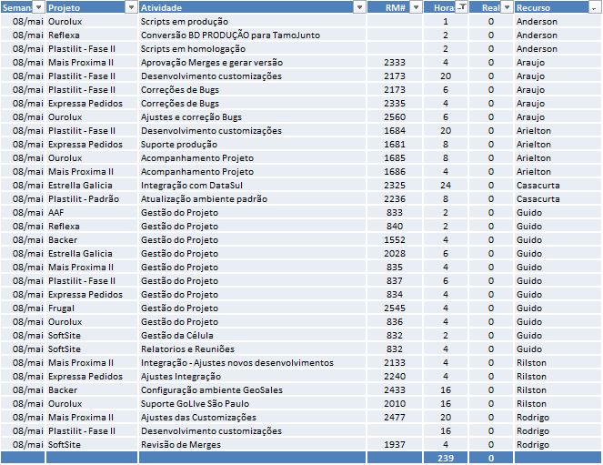Select cell 'Suporte GoLive São Paulo'
The width and height of the screenshot is (603, 465).
252,403
